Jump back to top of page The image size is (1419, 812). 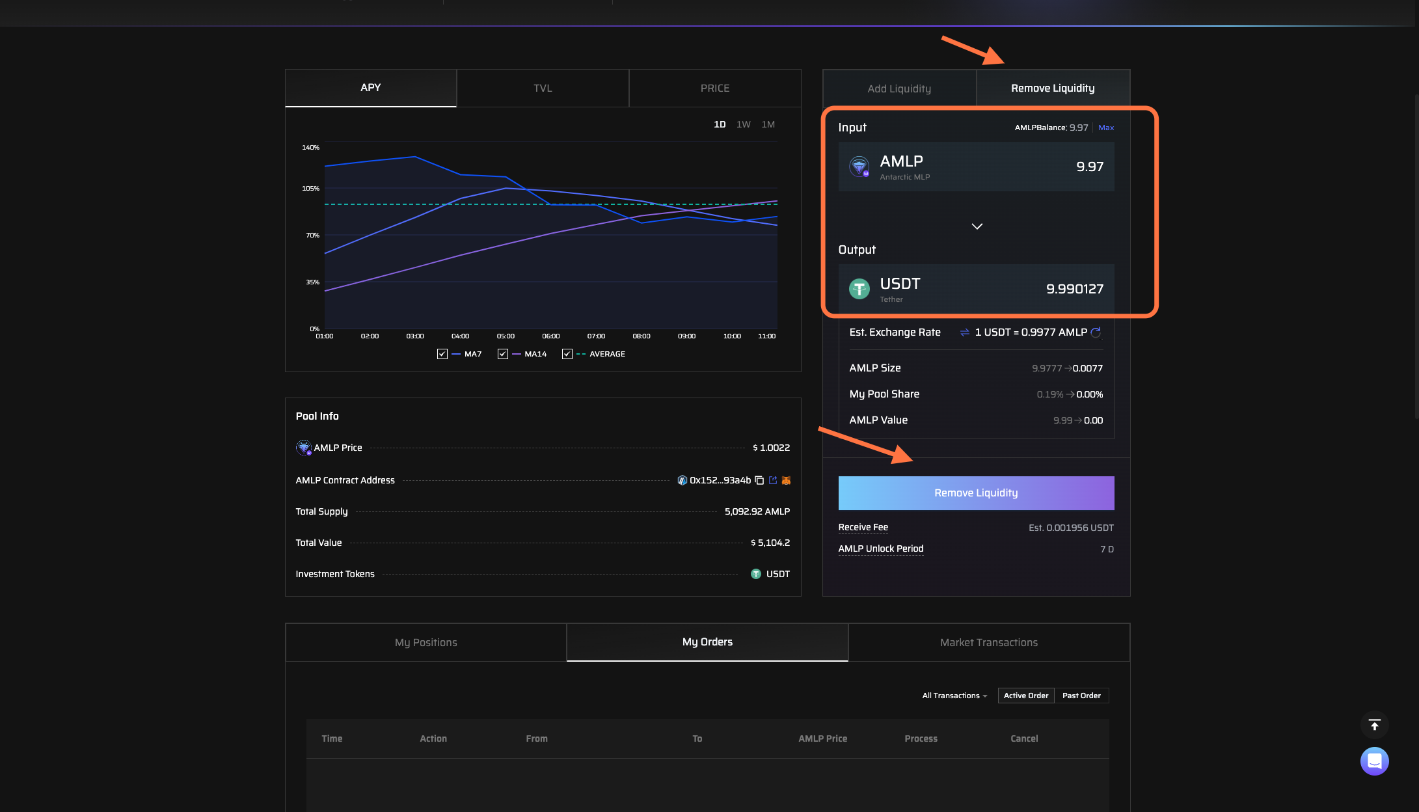click(1374, 725)
